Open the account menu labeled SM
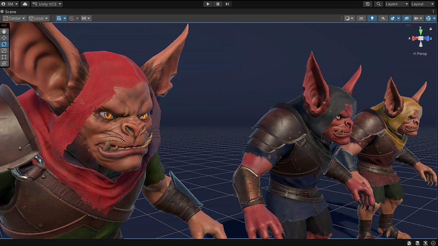This screenshot has width=438, height=246. tap(9, 4)
